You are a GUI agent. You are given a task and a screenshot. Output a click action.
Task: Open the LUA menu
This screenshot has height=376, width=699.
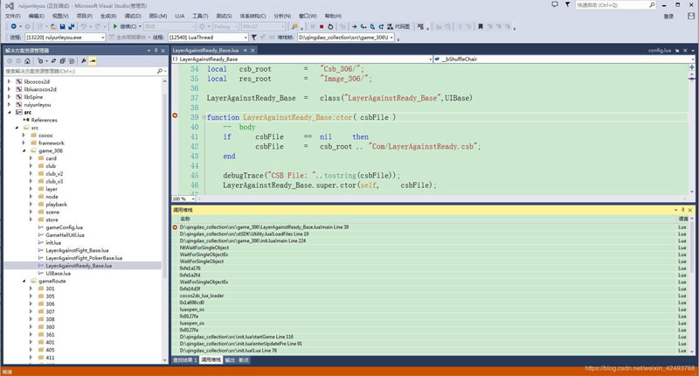180,16
